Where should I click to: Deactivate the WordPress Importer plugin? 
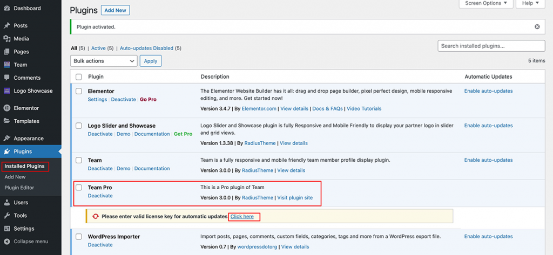tap(100, 245)
